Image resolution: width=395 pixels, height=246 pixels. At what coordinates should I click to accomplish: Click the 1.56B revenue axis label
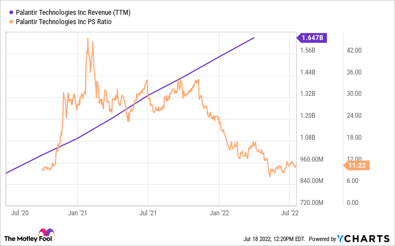(x=308, y=50)
